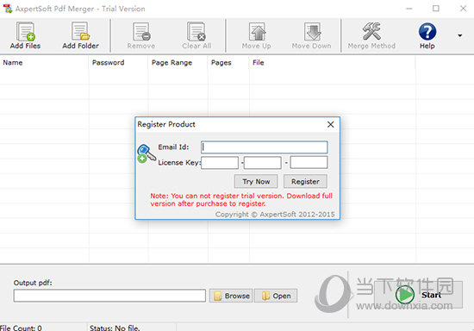Open the Help icon

pyautogui.click(x=427, y=35)
